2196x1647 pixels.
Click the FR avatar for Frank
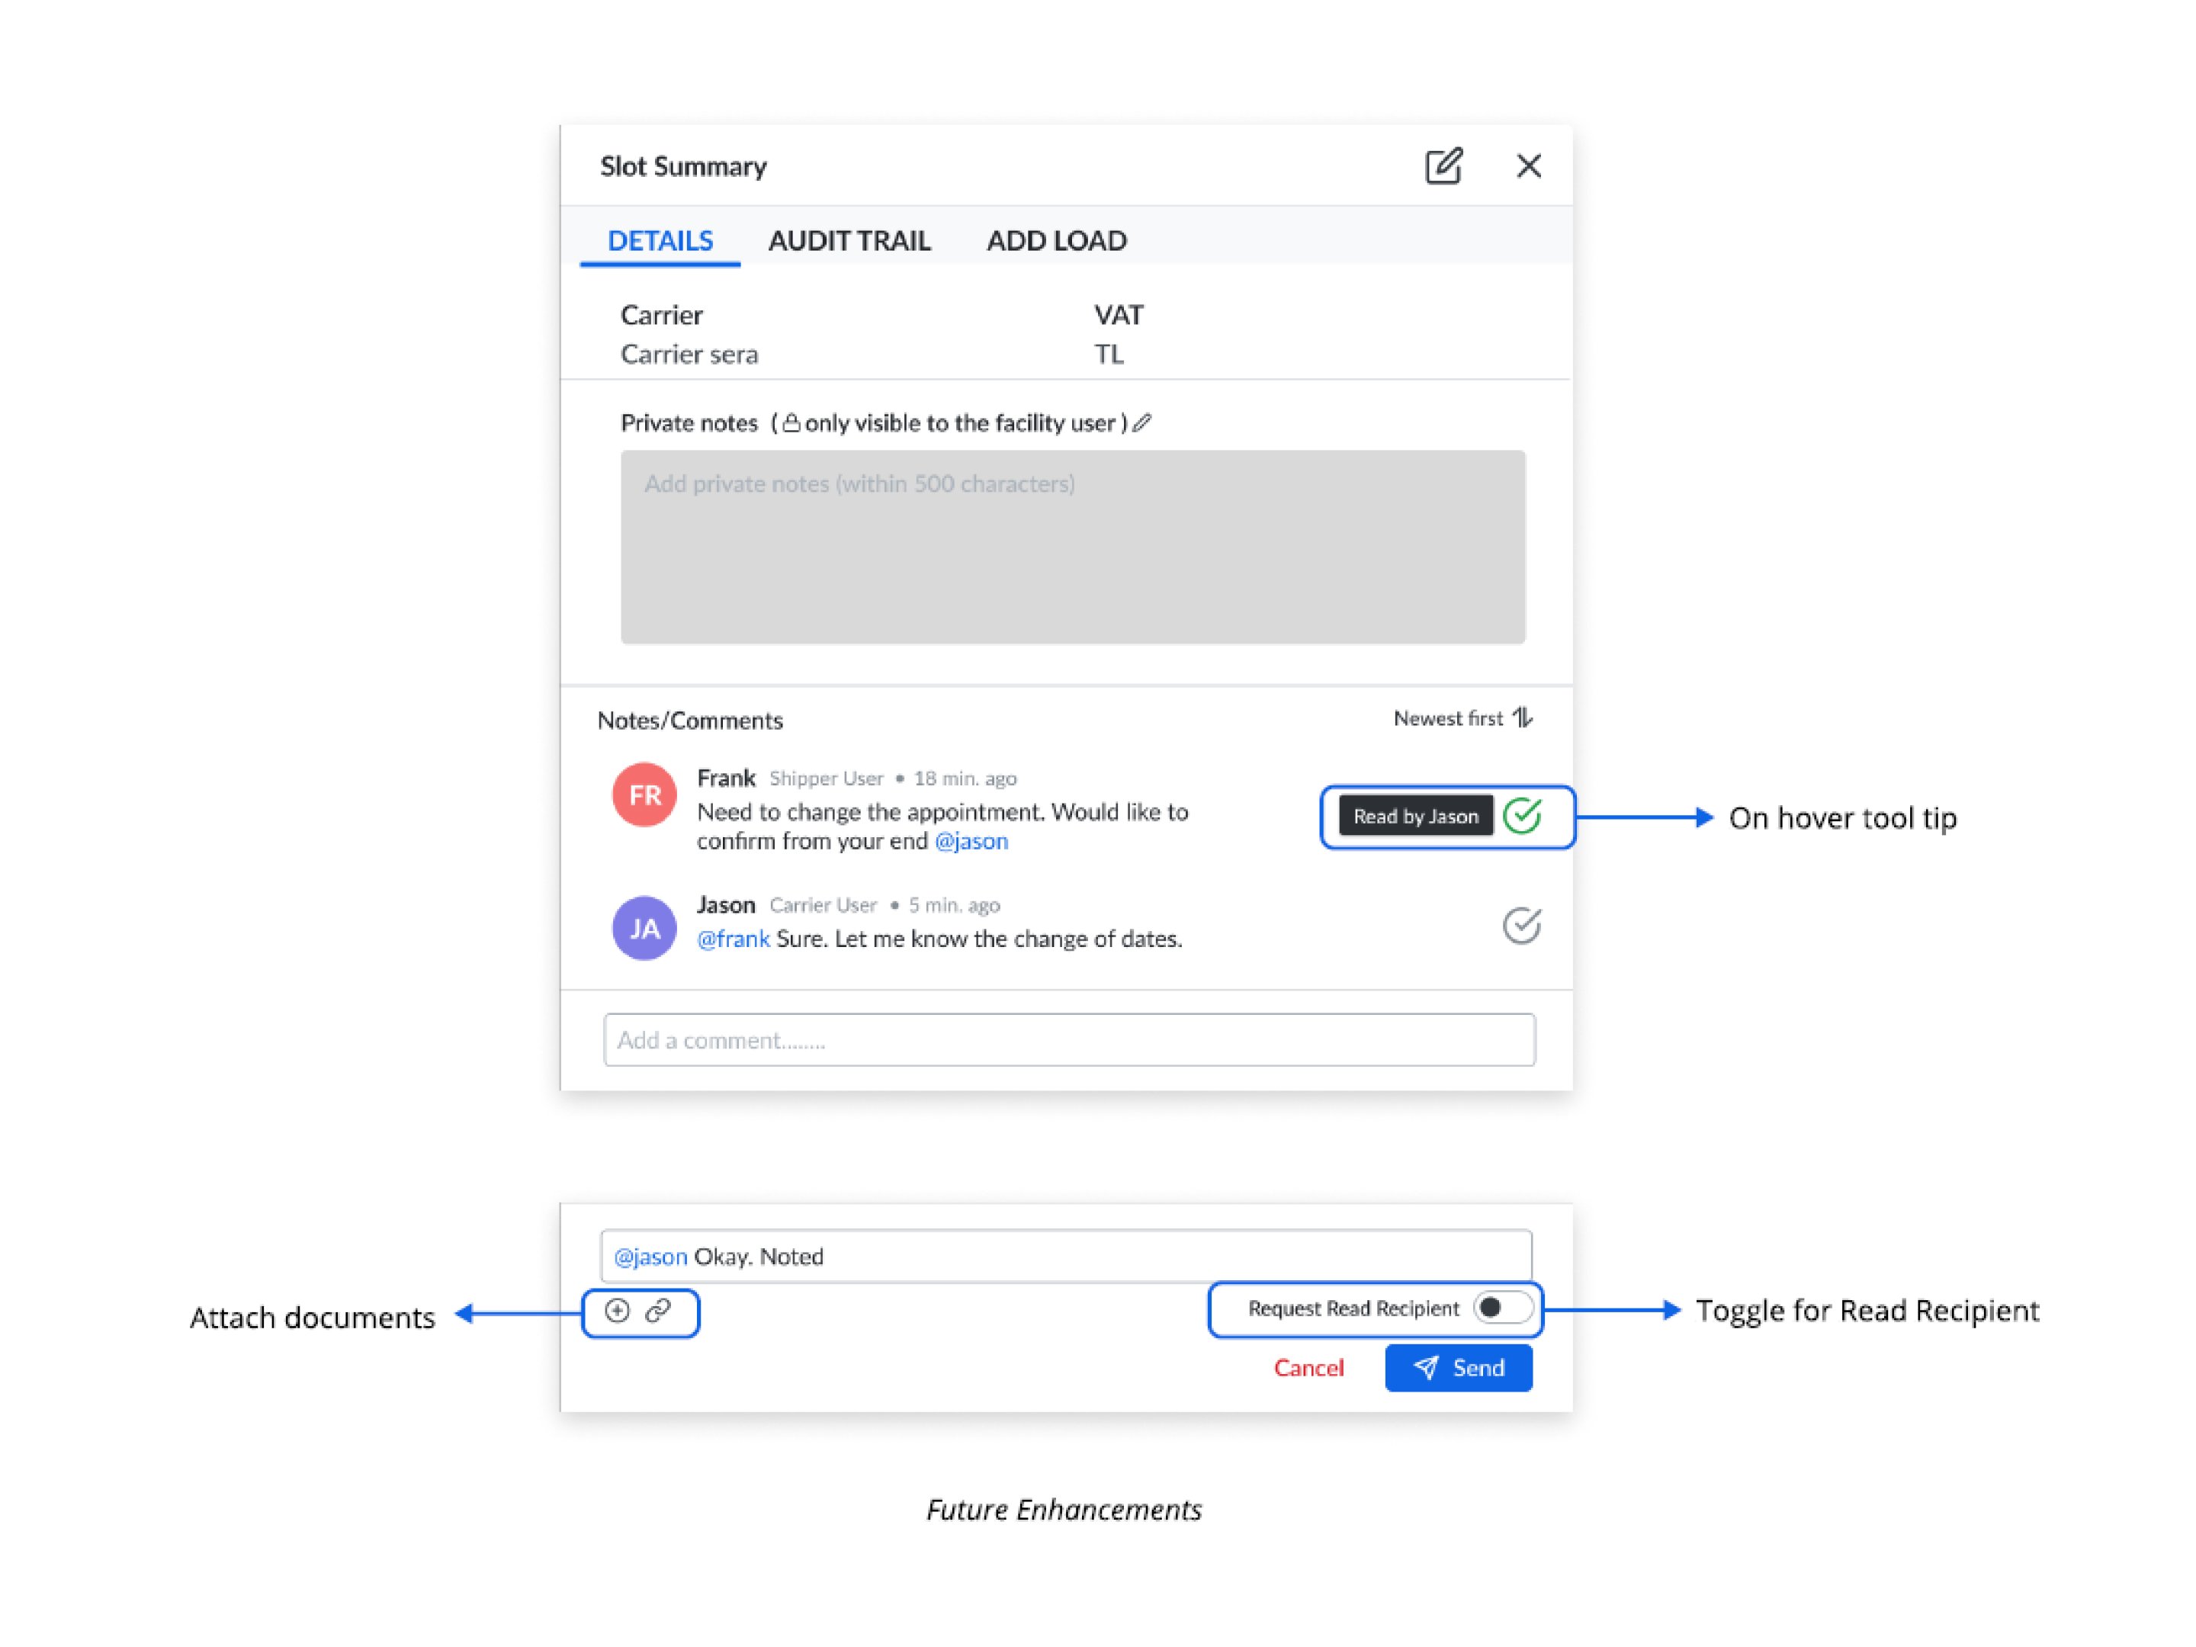644,795
